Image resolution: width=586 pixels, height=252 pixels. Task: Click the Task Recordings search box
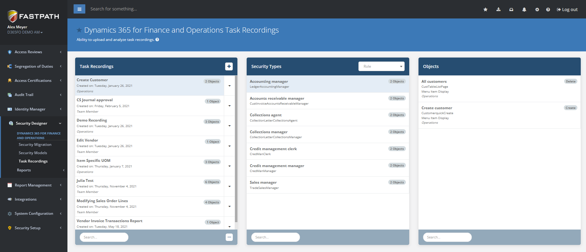(104, 237)
